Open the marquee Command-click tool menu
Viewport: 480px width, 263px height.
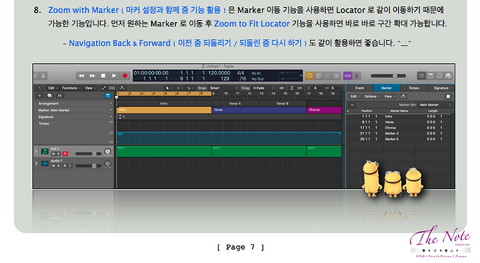click(179, 88)
